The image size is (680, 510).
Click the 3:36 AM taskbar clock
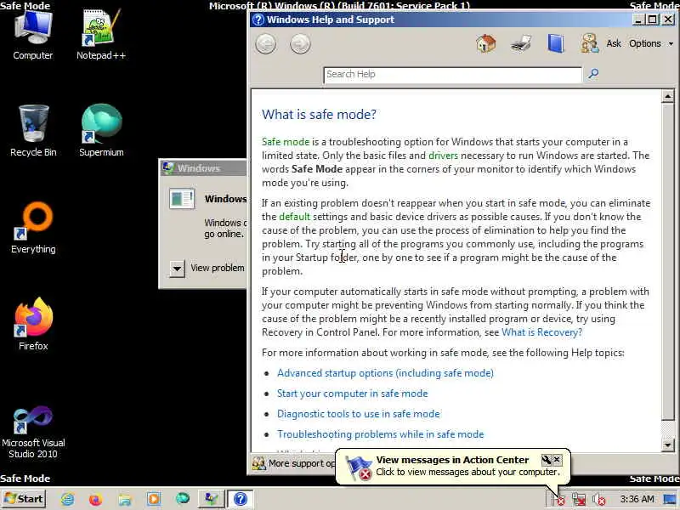(637, 499)
